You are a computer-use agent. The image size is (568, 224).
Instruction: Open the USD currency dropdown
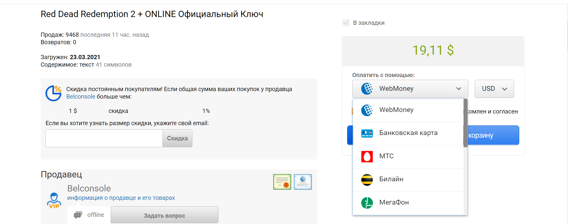494,89
